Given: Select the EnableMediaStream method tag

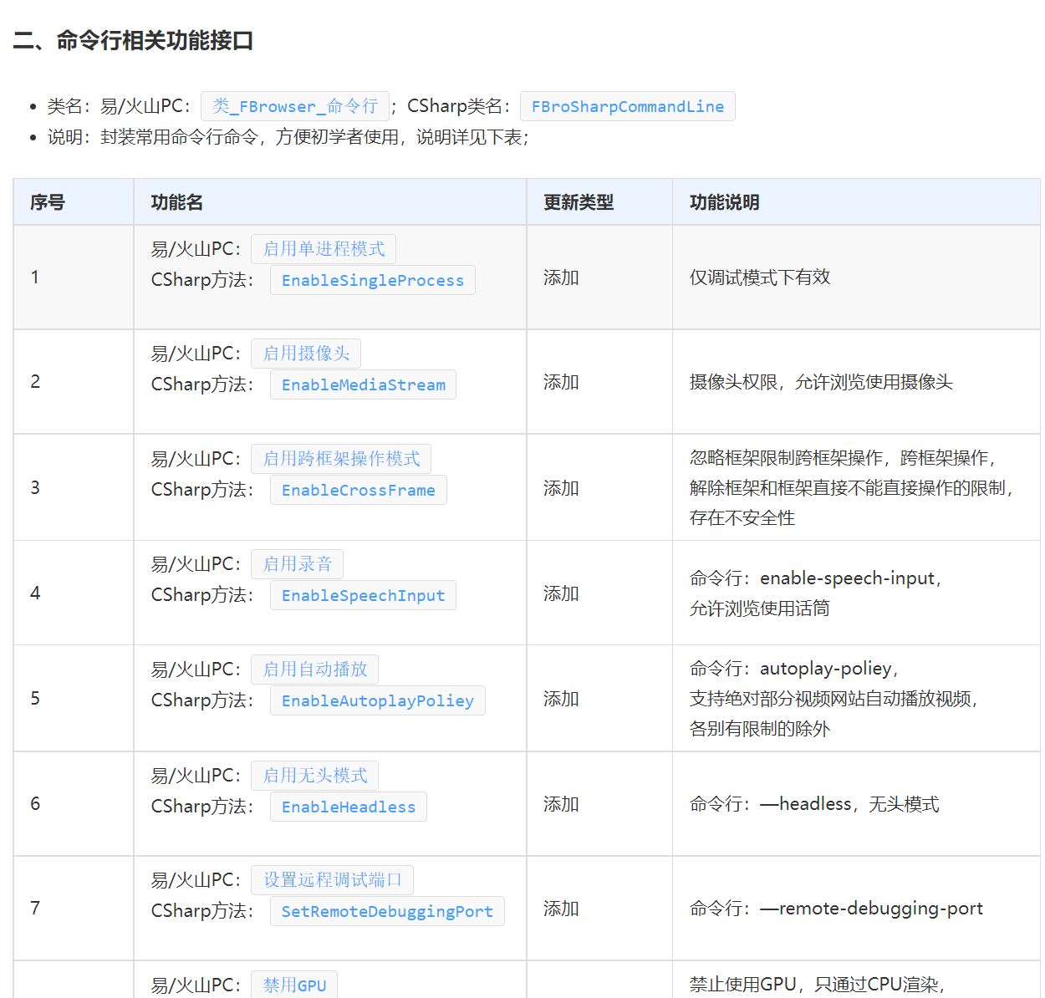Looking at the screenshot, I should 363,384.
